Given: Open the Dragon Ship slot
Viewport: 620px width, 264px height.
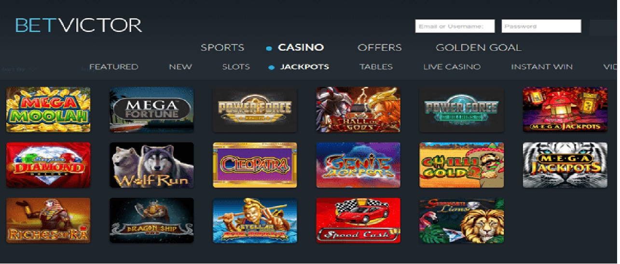Looking at the screenshot, I should [152, 220].
